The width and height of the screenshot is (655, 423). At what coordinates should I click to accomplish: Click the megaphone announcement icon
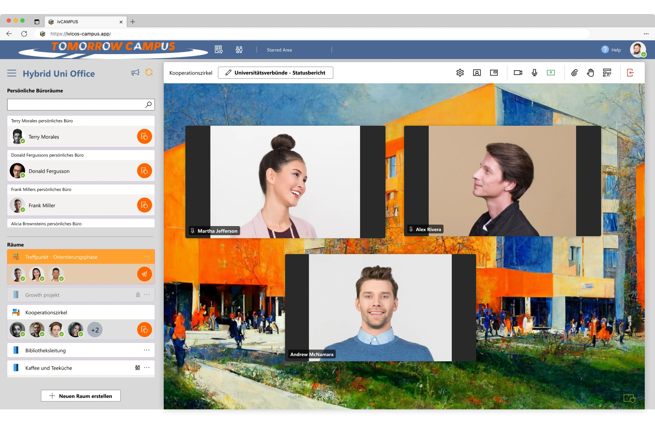click(x=135, y=73)
